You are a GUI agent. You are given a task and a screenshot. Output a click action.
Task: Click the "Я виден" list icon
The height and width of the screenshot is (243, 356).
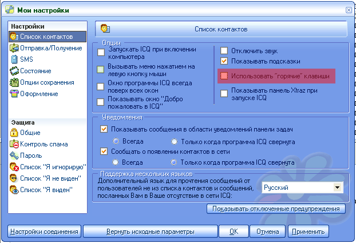pos(14,190)
